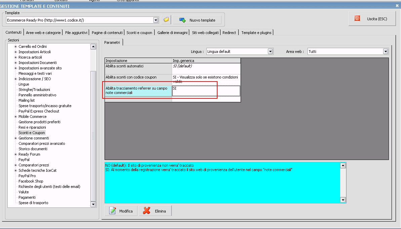Select Sconti e Coupon tree item
Viewport: 401px width, 229px height.
click(x=32, y=133)
